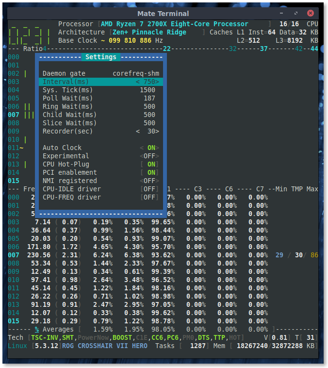This screenshot has width=328, height=368.
Task: Click the C6 column header
Action: [x=229, y=189]
